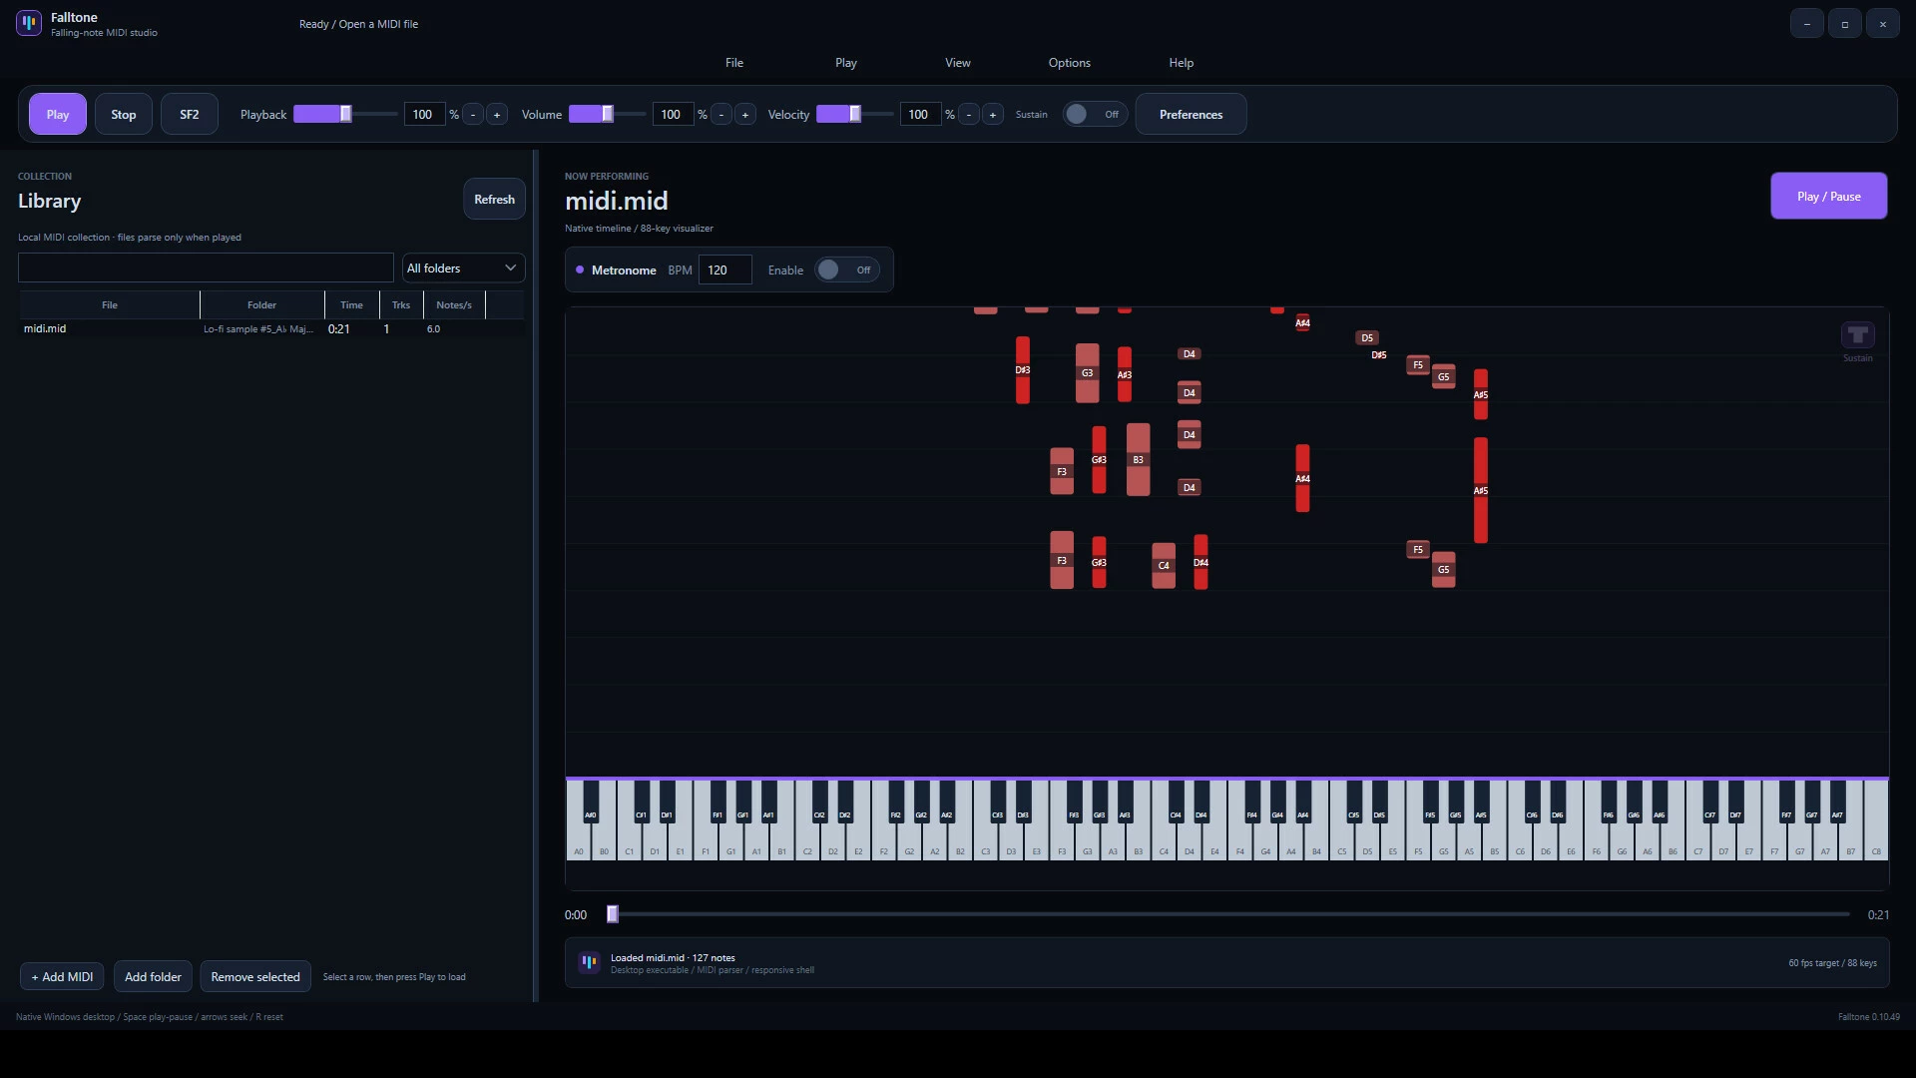Viewport: 1916px width, 1078px height.
Task: Increase Volume with plus button
Action: coord(745,115)
